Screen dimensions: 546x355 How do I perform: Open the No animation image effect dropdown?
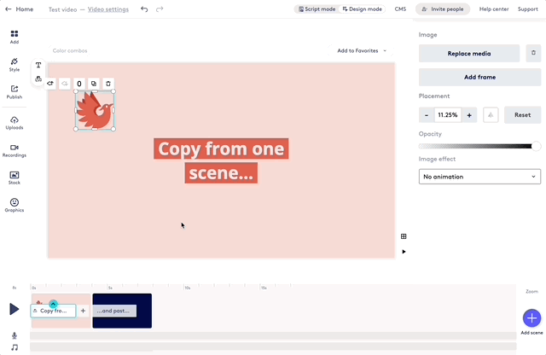click(479, 177)
